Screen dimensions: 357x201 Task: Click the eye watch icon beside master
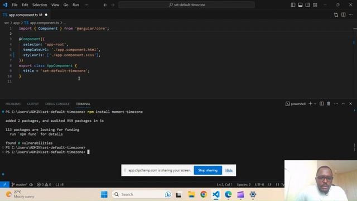point(31,185)
